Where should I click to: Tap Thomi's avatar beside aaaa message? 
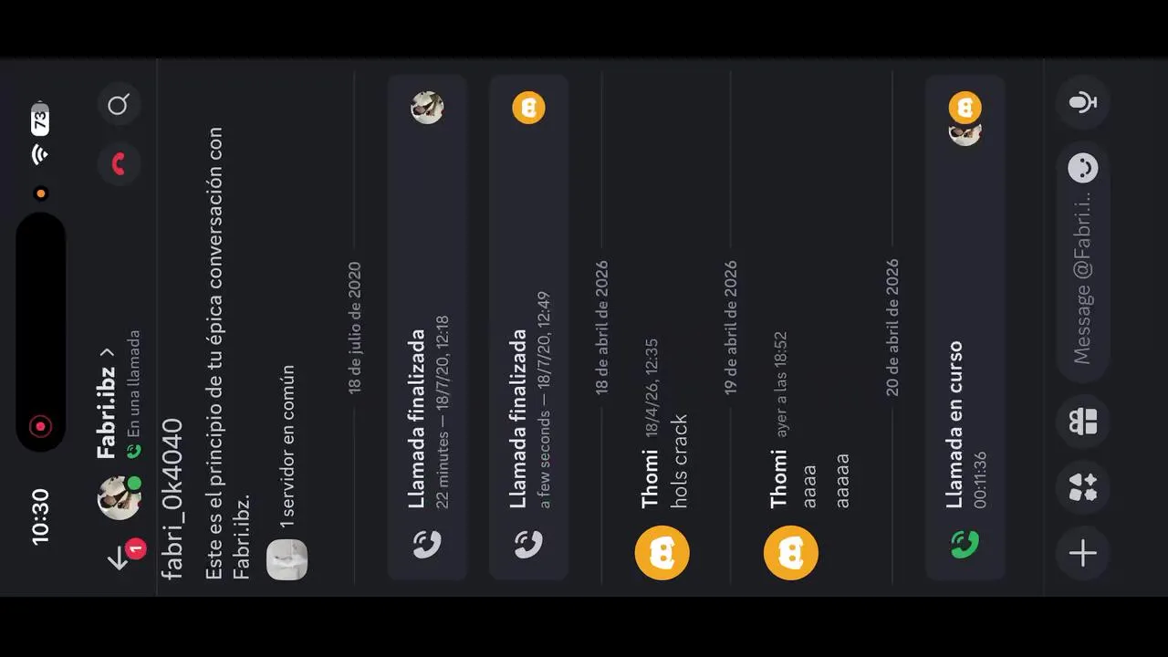click(x=790, y=553)
